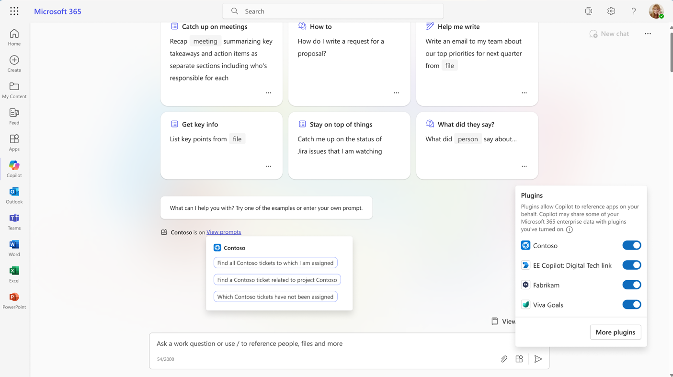
Task: Select the Catch up on meetings card
Action: (x=221, y=64)
